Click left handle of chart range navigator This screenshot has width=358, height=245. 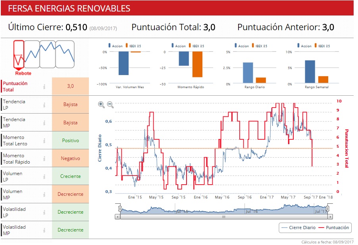(120, 208)
